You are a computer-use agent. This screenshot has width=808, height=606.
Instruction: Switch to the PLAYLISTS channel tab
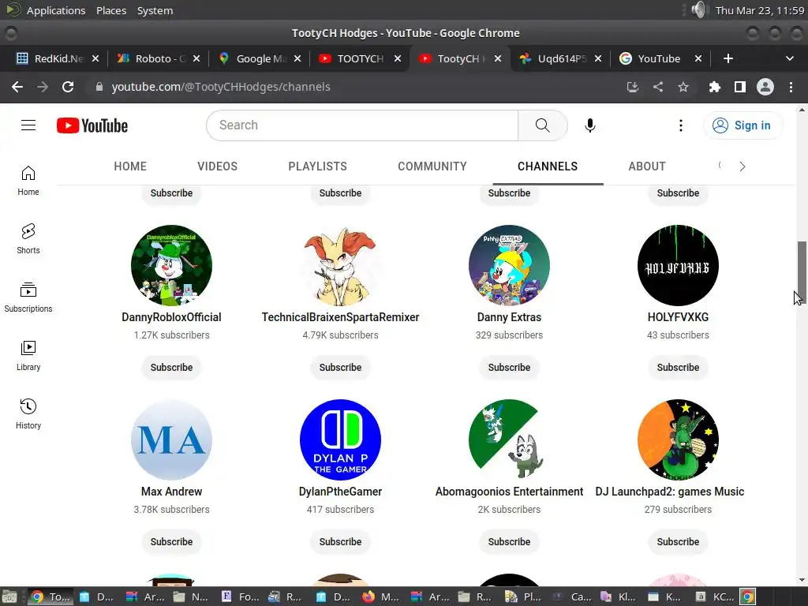pos(317,166)
